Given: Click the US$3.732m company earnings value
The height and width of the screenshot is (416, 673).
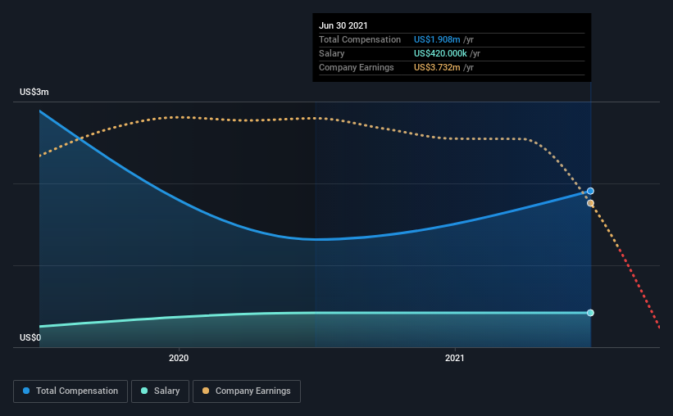Looking at the screenshot, I should (x=437, y=67).
